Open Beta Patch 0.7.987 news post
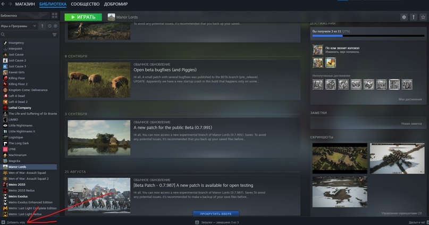Viewport: 429px width, 225px height. coord(193,185)
